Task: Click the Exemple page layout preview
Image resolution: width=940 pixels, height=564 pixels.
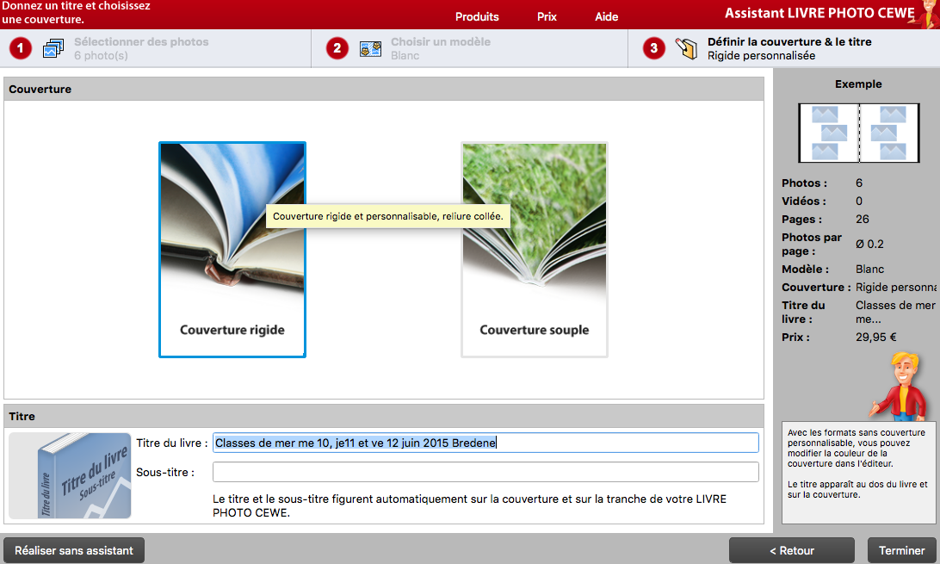Action: click(x=858, y=133)
